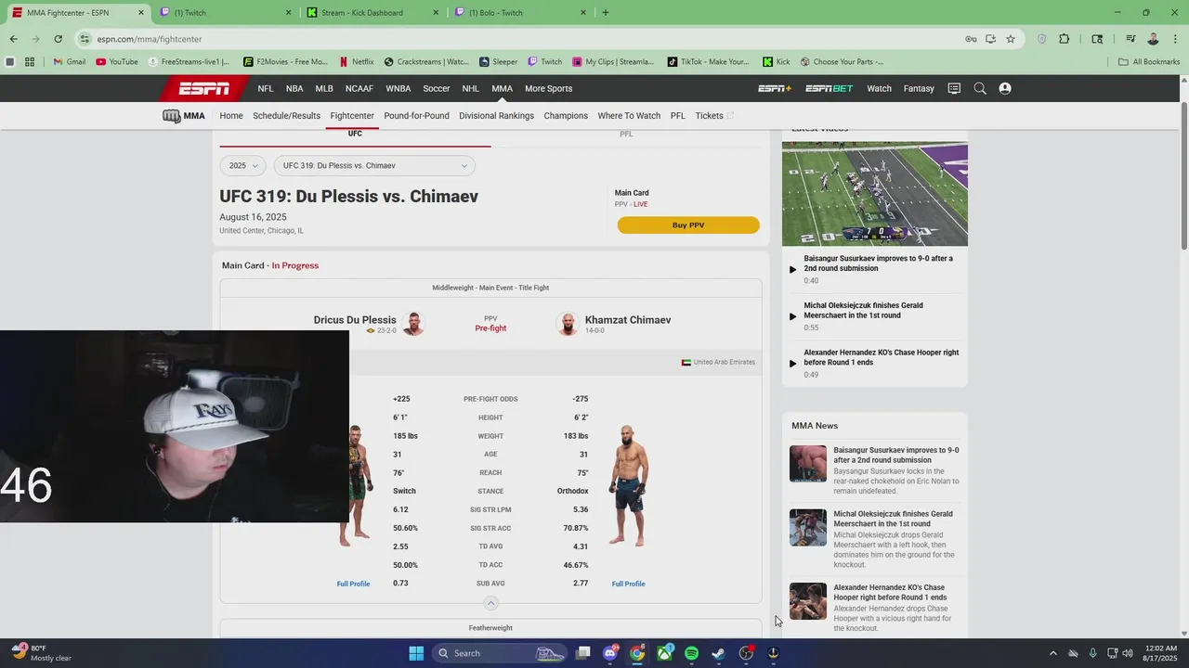
Task: Open the UFC 319 event selector dropdown
Action: point(374,166)
